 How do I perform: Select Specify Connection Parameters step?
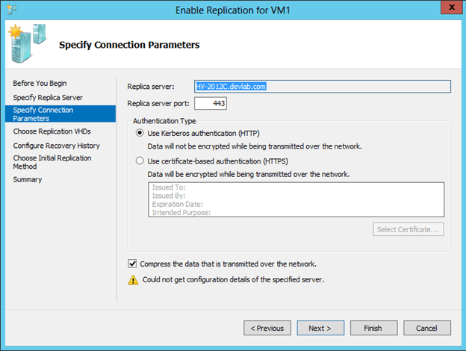60,114
